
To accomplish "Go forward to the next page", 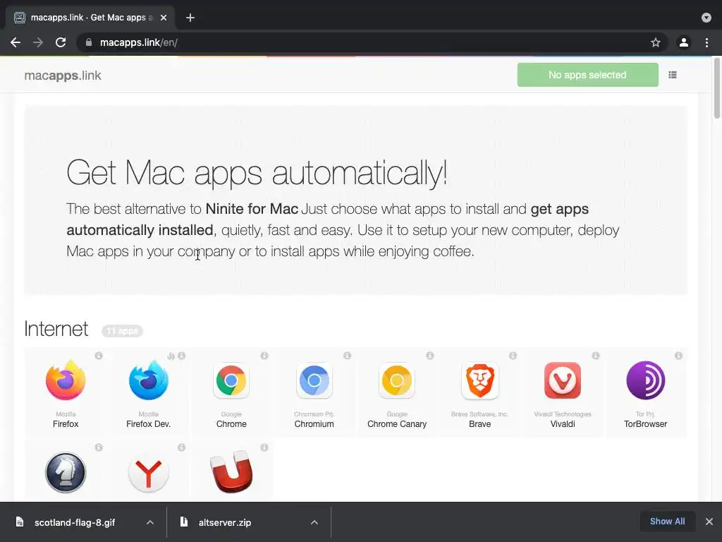I will tap(38, 42).
